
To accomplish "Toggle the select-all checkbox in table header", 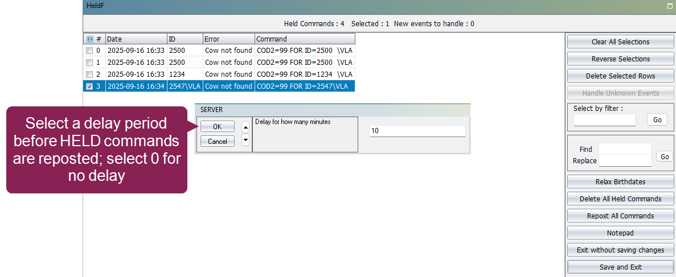I will point(89,39).
